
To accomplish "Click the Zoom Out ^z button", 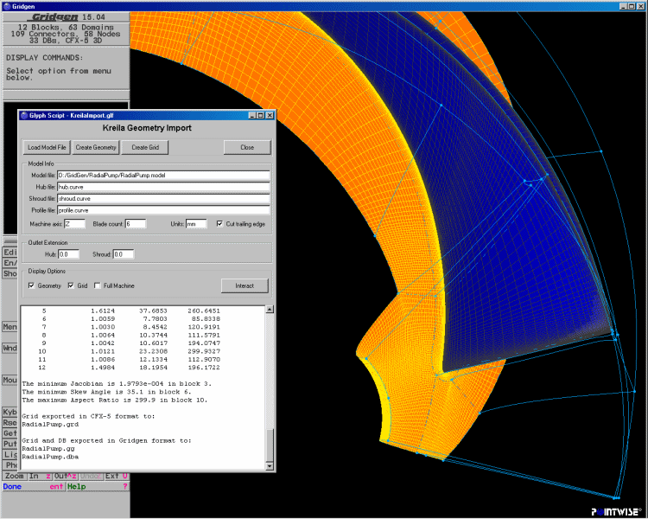I will coord(66,477).
